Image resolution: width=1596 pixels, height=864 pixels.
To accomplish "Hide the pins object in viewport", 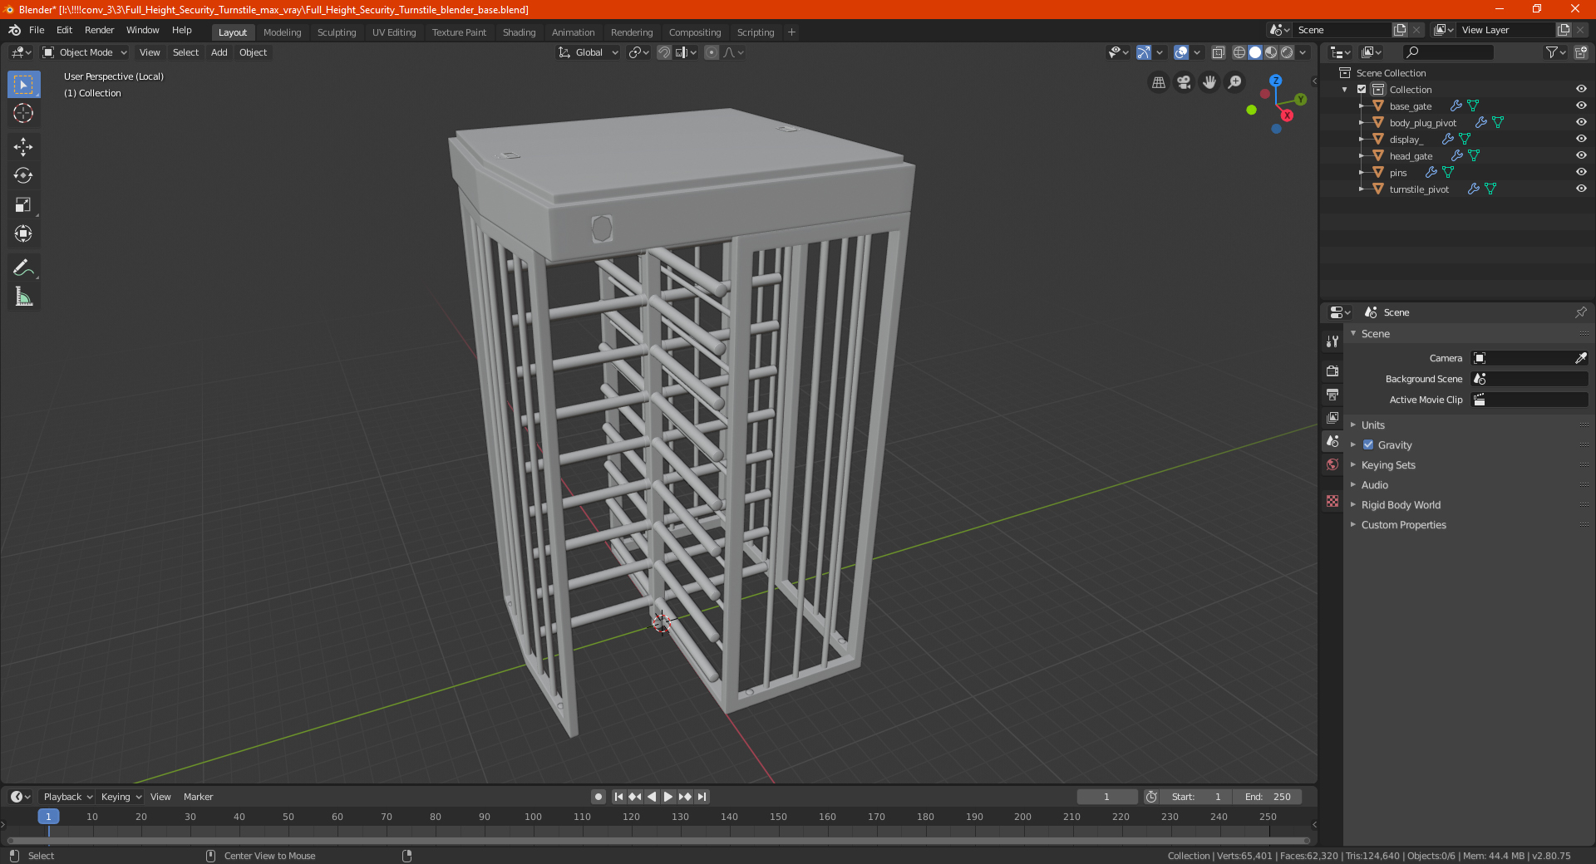I will click(1580, 173).
